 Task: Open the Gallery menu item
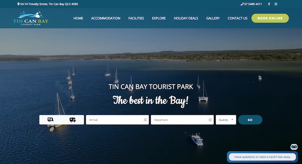213,18
